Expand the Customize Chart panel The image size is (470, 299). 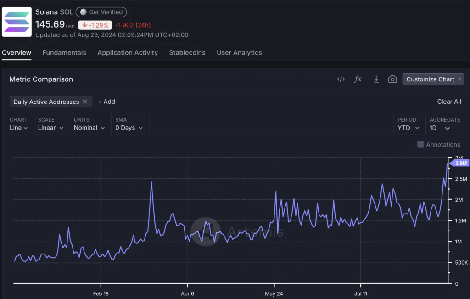click(433, 79)
